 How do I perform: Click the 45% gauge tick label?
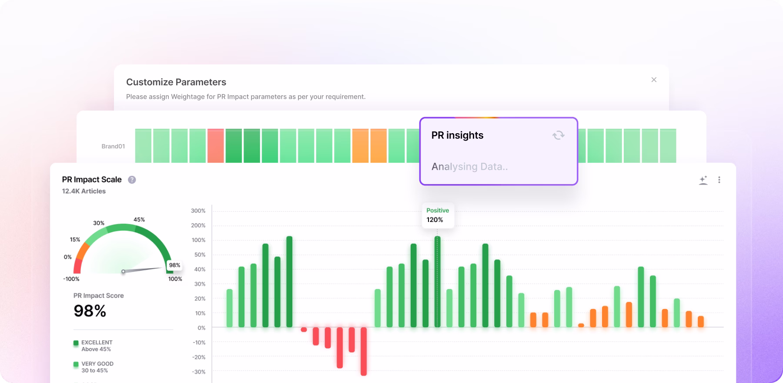tap(139, 219)
